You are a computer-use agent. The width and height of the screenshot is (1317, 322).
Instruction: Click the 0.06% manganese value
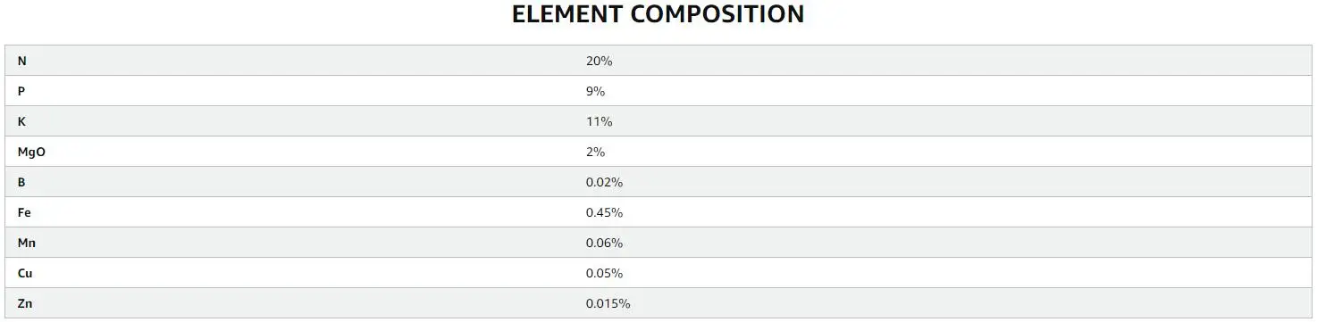(x=604, y=243)
